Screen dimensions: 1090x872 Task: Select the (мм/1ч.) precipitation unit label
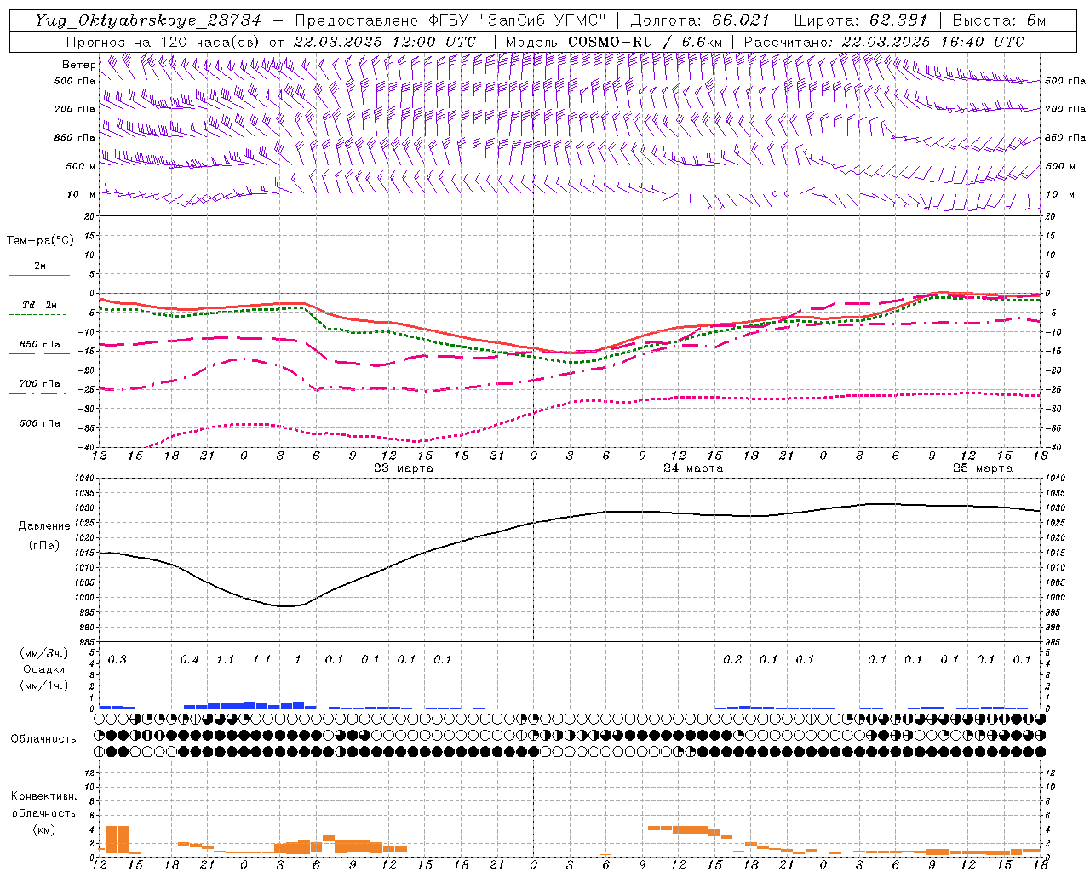44,686
